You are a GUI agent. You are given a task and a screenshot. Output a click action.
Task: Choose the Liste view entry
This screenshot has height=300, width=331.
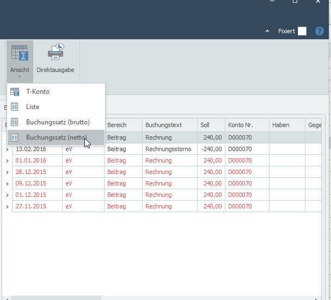[x=33, y=107]
